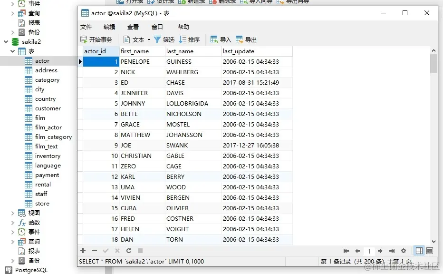443x274 pixels.
Task: Collapse the 表 tables node
Action: 12,51
